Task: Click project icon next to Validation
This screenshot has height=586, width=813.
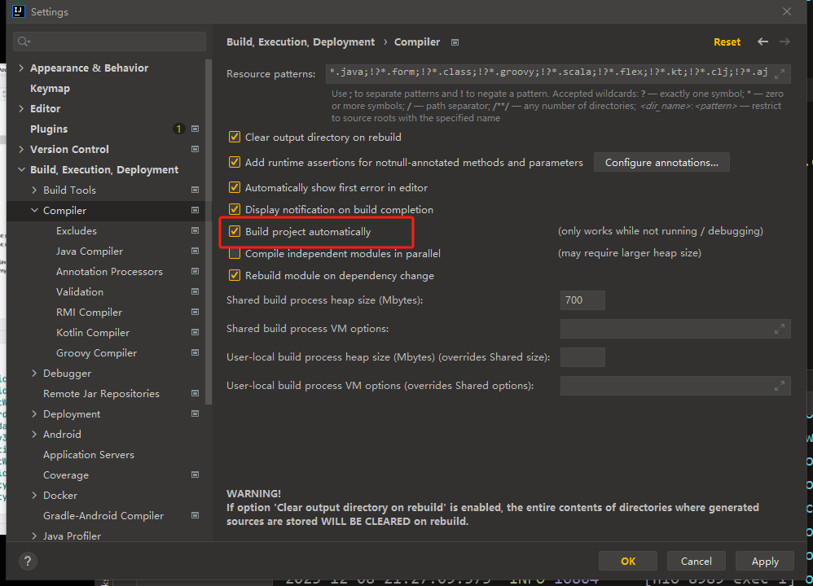Action: click(x=195, y=291)
